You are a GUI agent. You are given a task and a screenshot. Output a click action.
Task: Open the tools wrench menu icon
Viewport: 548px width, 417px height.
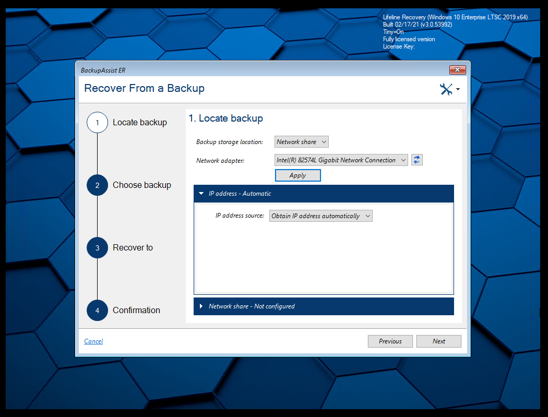pyautogui.click(x=449, y=89)
